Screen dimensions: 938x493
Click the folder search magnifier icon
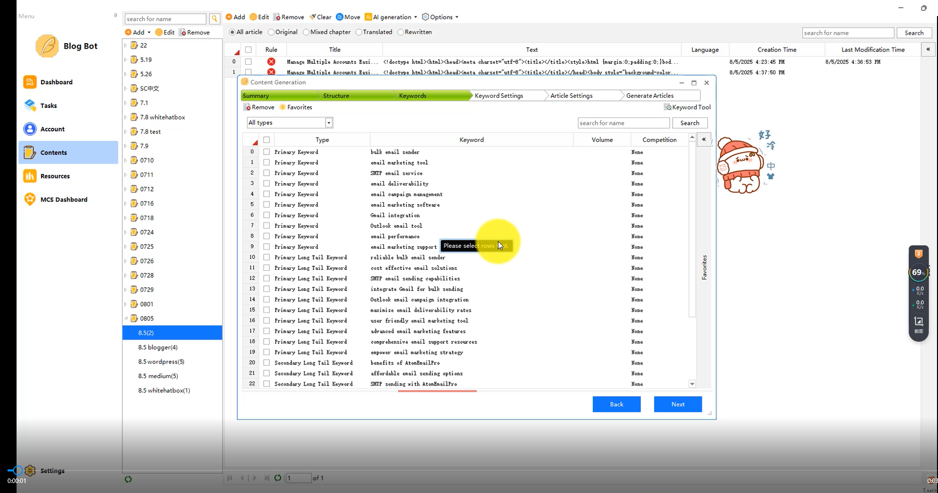pyautogui.click(x=215, y=19)
